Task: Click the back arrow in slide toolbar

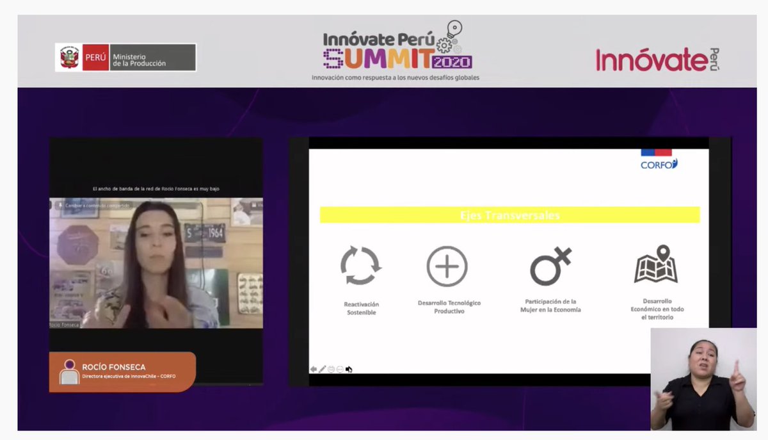Action: coord(314,369)
